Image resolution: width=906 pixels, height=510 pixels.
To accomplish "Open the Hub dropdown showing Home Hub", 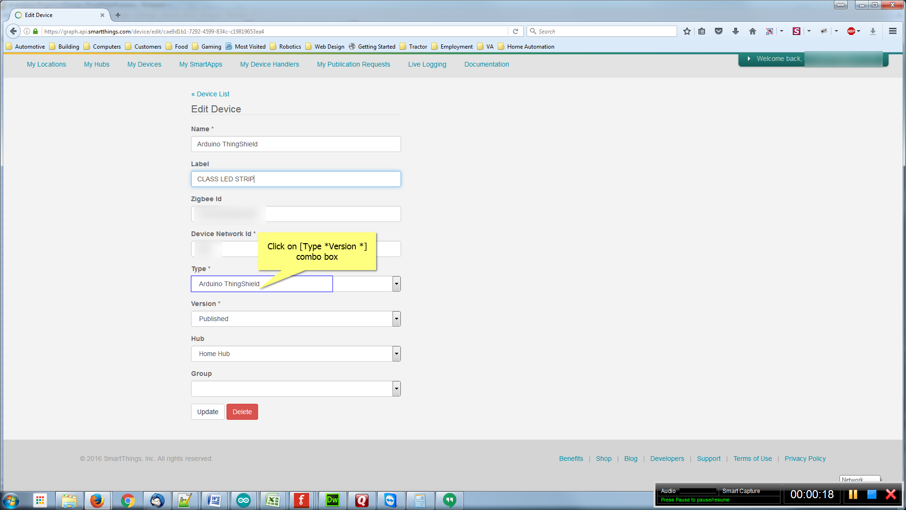I will 396,354.
